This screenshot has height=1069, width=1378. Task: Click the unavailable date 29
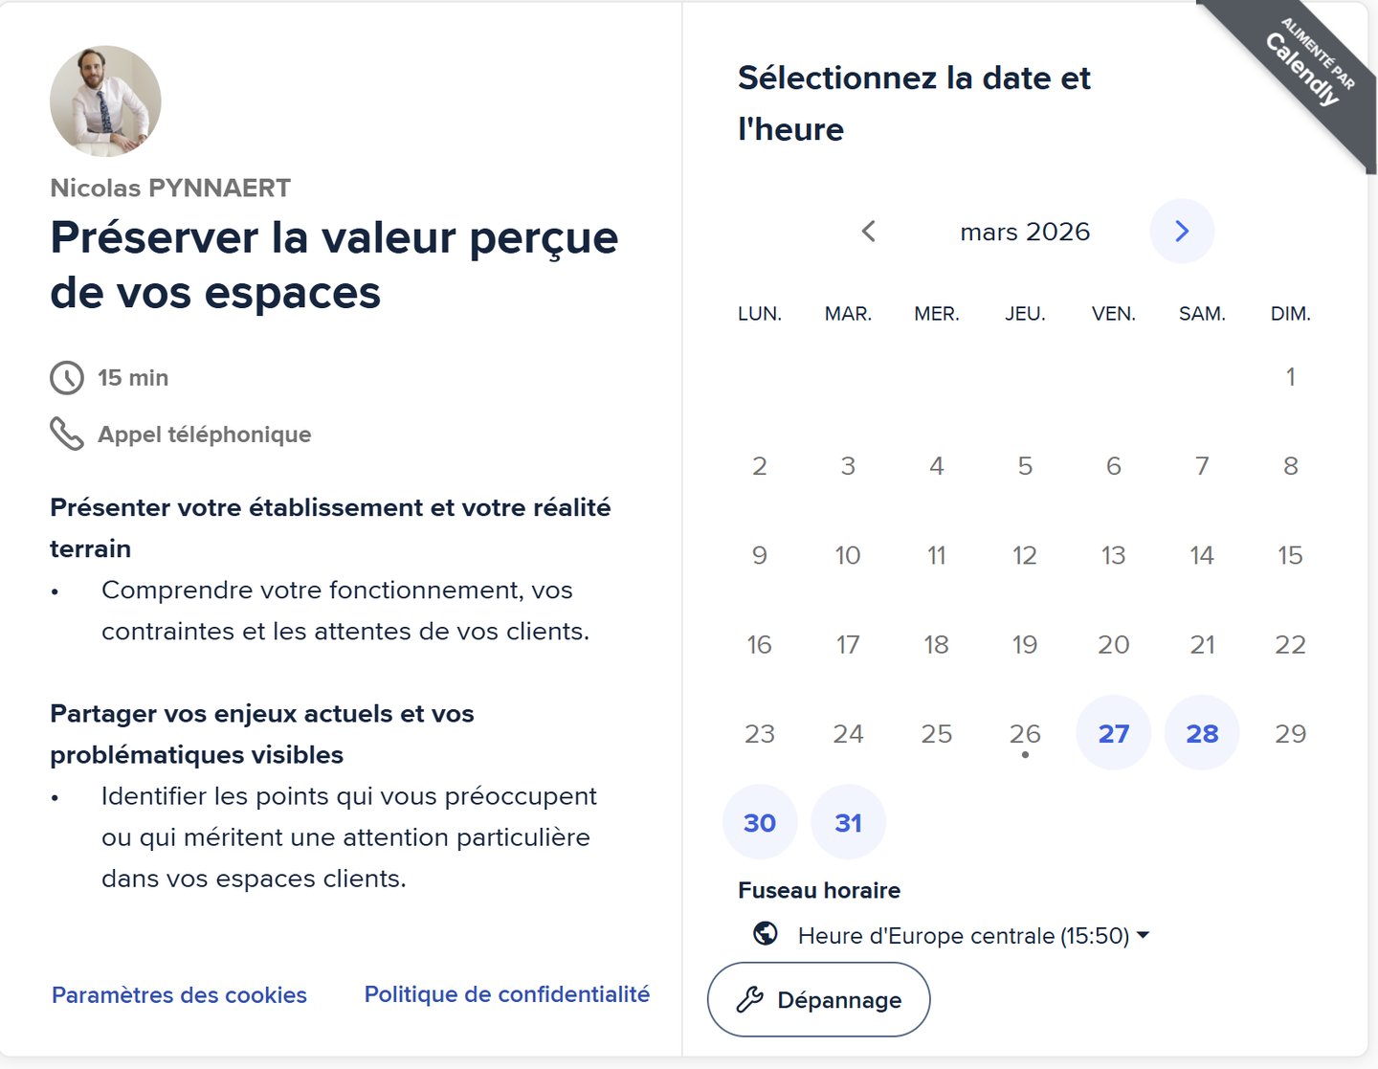coord(1291,733)
